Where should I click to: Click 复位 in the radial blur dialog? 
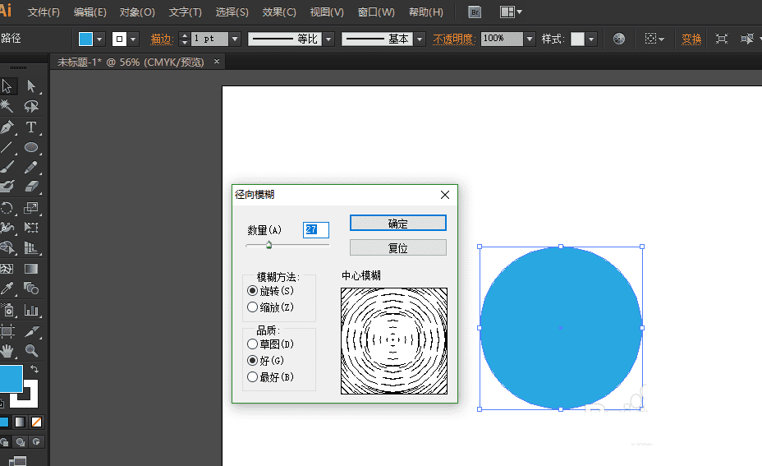click(x=398, y=247)
